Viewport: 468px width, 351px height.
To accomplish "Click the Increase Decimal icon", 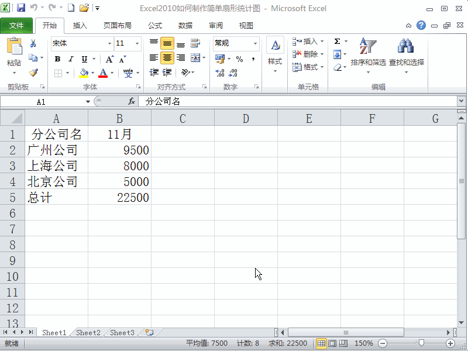I will (218, 73).
